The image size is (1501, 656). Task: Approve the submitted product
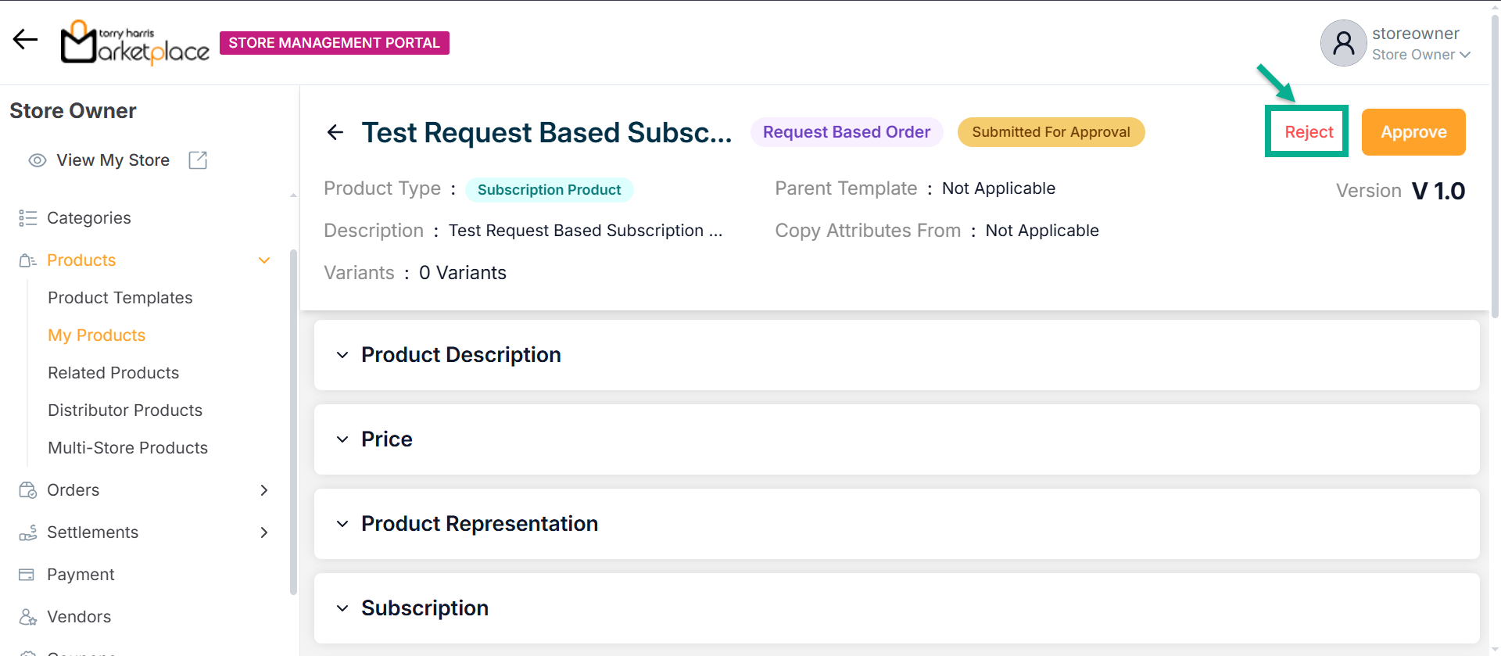(1413, 132)
